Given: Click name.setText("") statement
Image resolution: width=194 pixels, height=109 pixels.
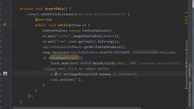Looking at the screenshot, I should 66,80.
